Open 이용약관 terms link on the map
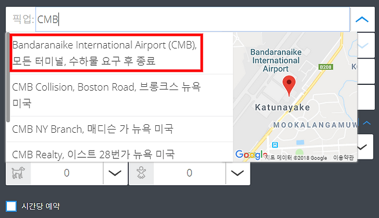The image size is (379, 218). pos(343,157)
